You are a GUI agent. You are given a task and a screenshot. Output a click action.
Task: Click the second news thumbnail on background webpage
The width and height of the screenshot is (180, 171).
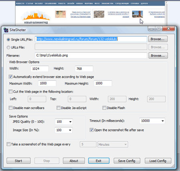(x=99, y=14)
